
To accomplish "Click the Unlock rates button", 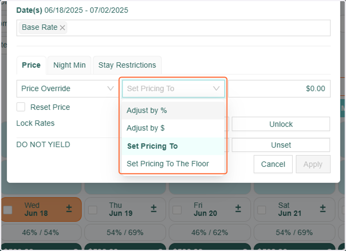I will [x=281, y=124].
